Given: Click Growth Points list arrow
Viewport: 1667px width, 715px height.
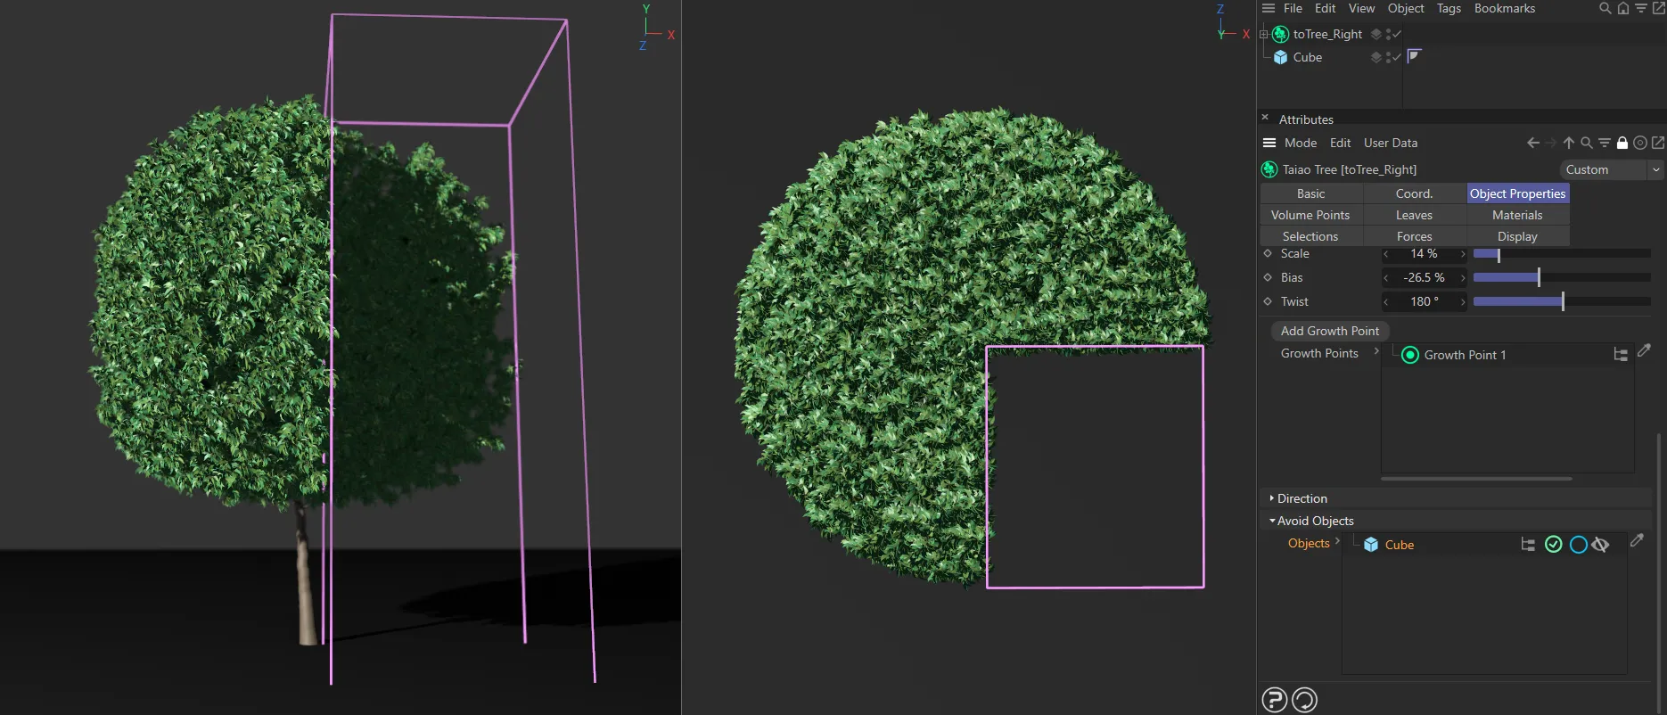Looking at the screenshot, I should 1376,352.
